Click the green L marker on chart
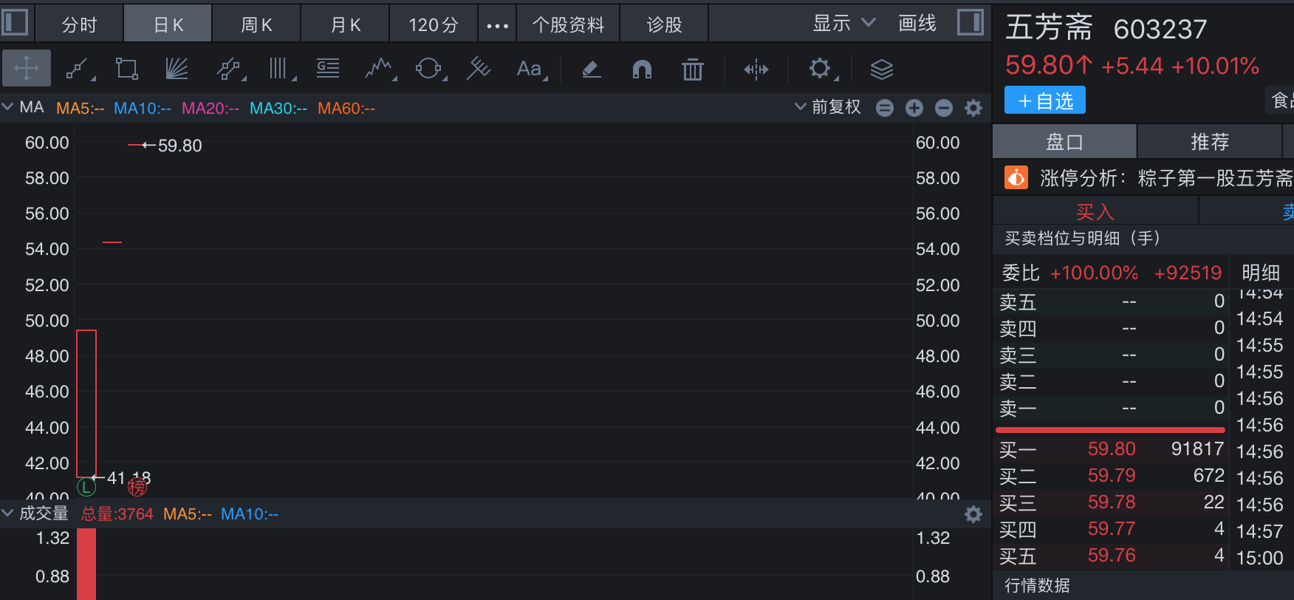 [x=86, y=487]
